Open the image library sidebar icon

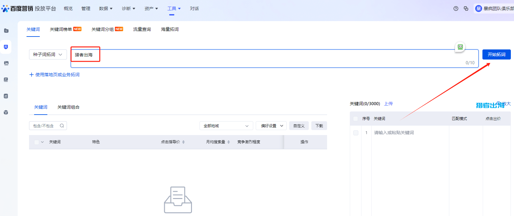tap(6, 63)
